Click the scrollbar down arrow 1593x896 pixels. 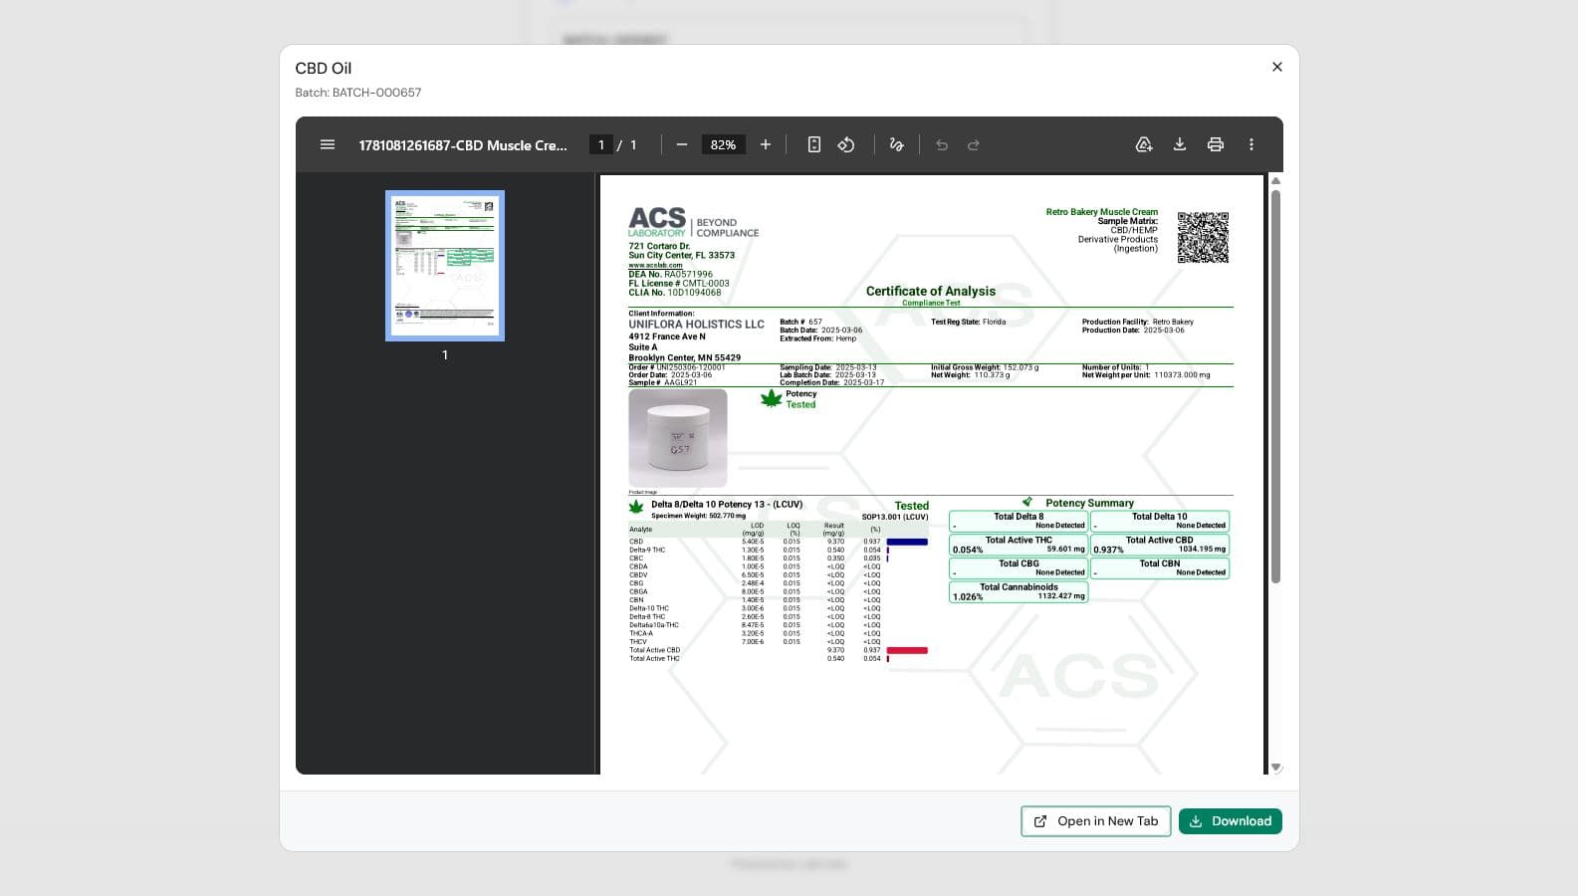click(1276, 768)
